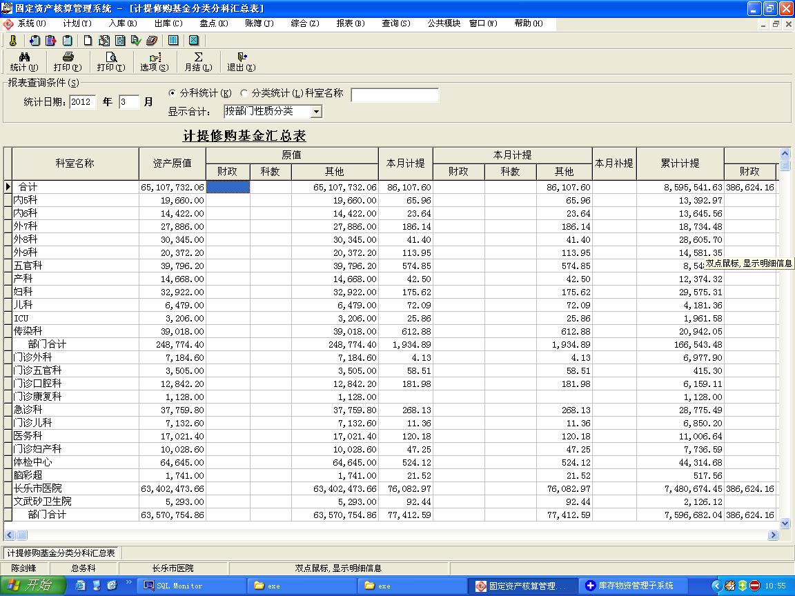Select the 体检中心 row name cell
795x596 pixels.
click(75, 462)
